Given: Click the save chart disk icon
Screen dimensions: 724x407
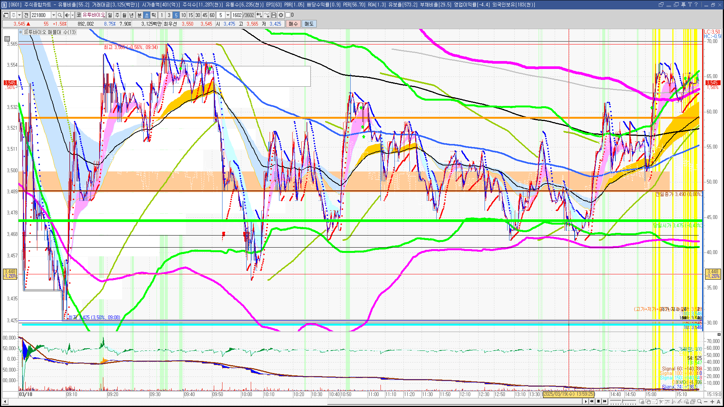Looking at the screenshot, I should point(274,15).
